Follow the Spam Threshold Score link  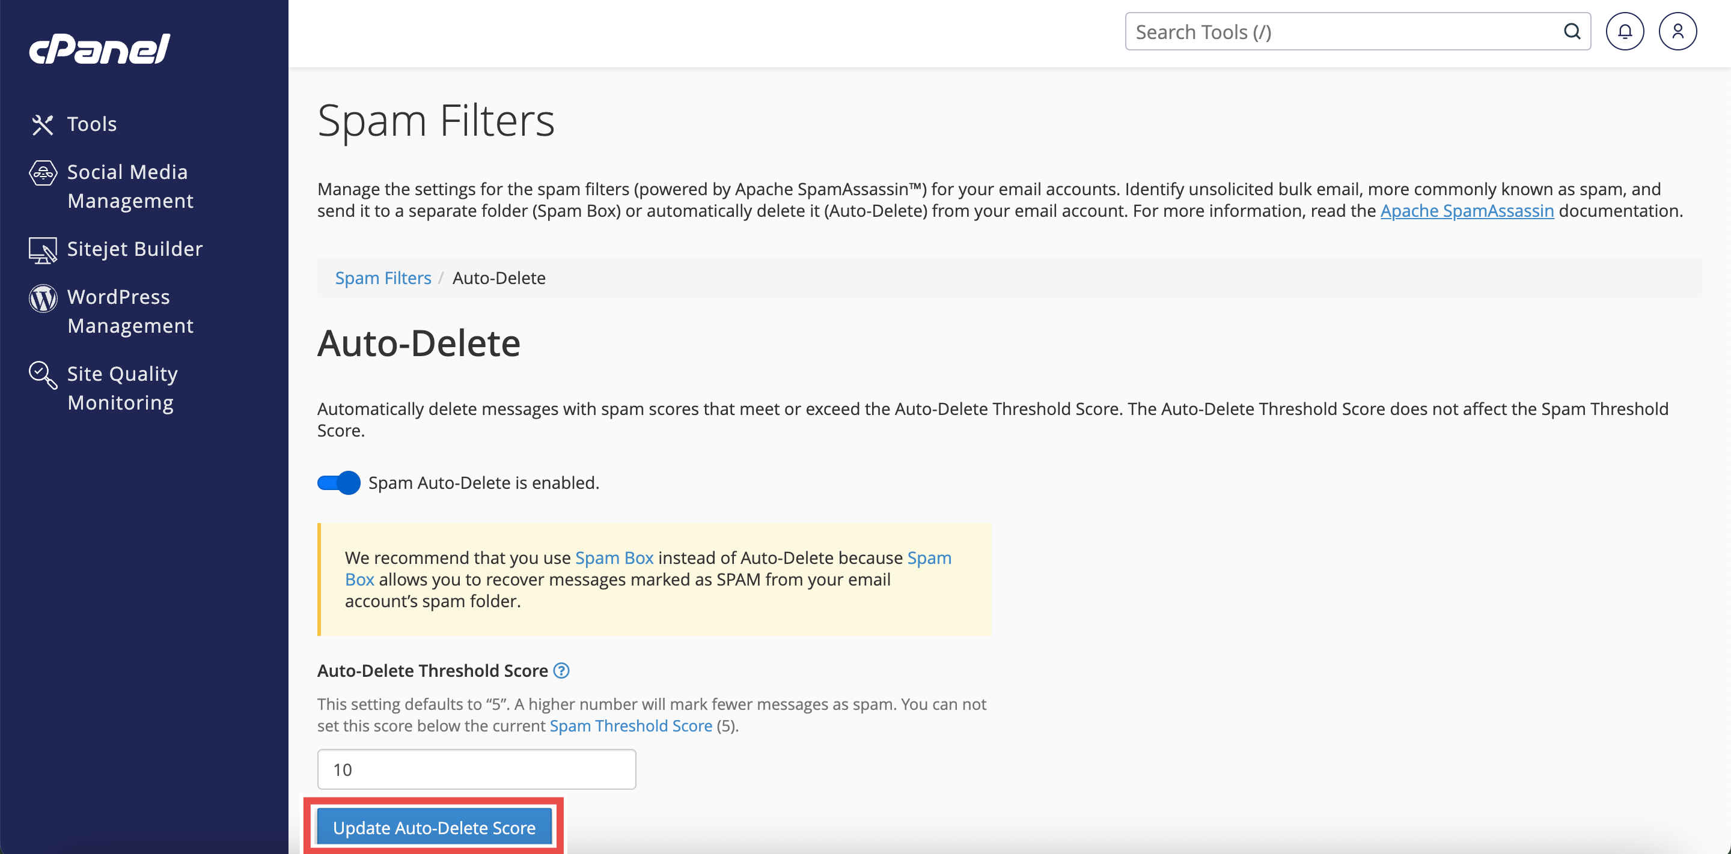[x=630, y=725]
